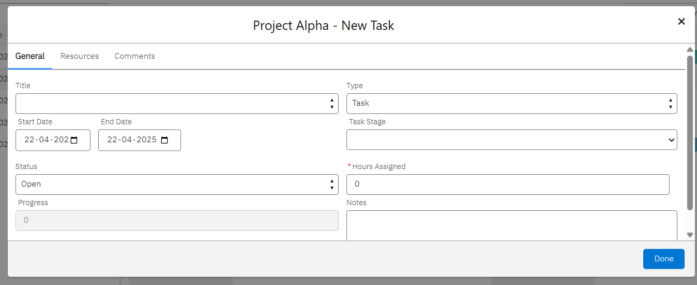The width and height of the screenshot is (697, 285).
Task: Click the Project Alpha - New Task heading
Action: [x=323, y=26]
